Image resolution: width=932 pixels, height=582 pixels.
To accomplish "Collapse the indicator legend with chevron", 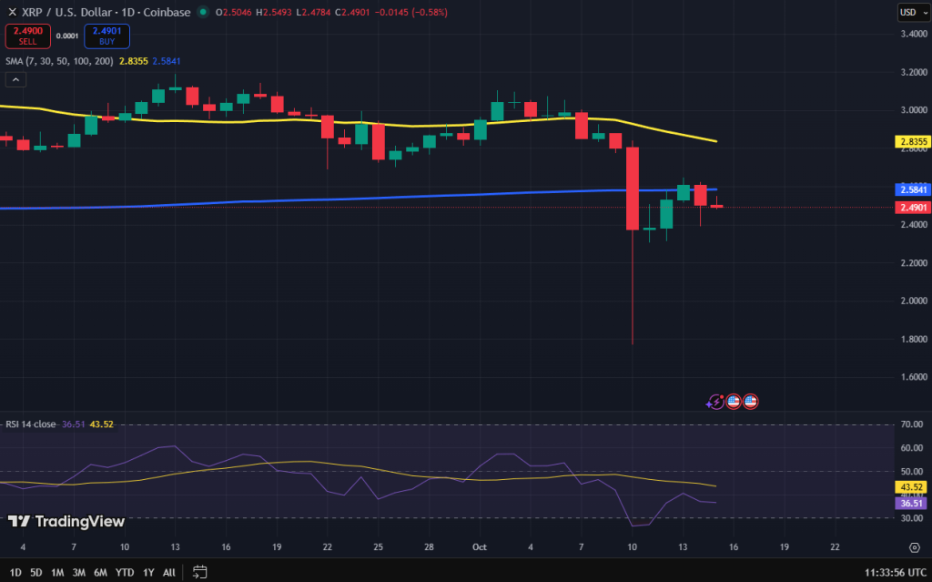I will click(15, 80).
